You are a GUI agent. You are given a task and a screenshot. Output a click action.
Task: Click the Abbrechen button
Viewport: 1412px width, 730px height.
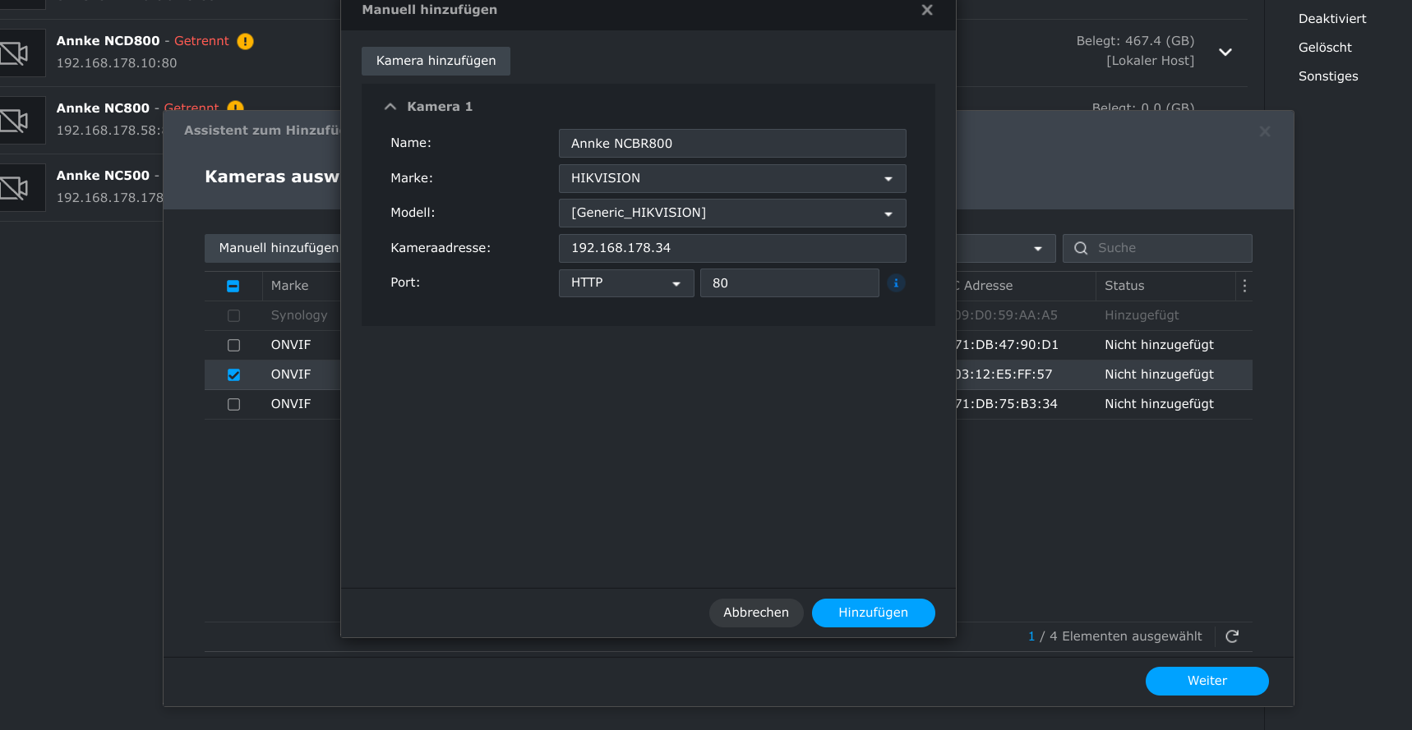[x=755, y=613]
